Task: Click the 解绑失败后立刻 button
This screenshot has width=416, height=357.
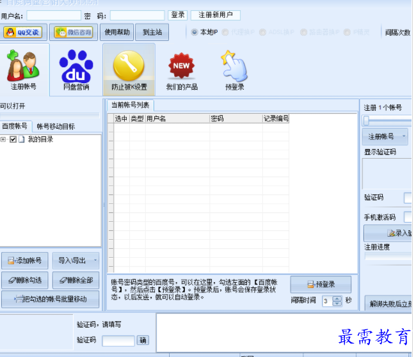Action: (x=388, y=303)
